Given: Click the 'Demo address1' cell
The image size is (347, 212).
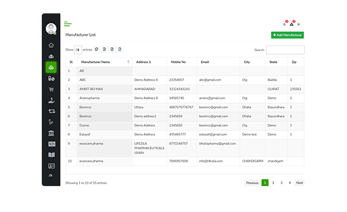Looking at the screenshot, I should point(149,116).
